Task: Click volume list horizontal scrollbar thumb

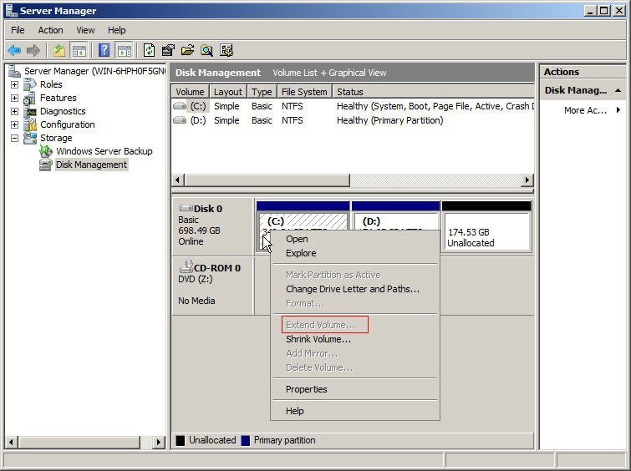Action: (267, 180)
